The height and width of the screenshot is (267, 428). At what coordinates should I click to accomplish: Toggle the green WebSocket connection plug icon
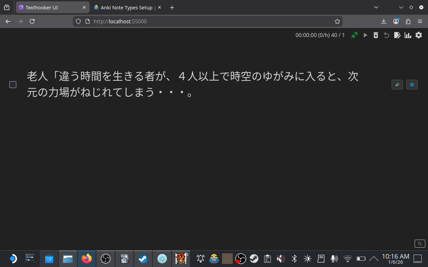click(354, 35)
